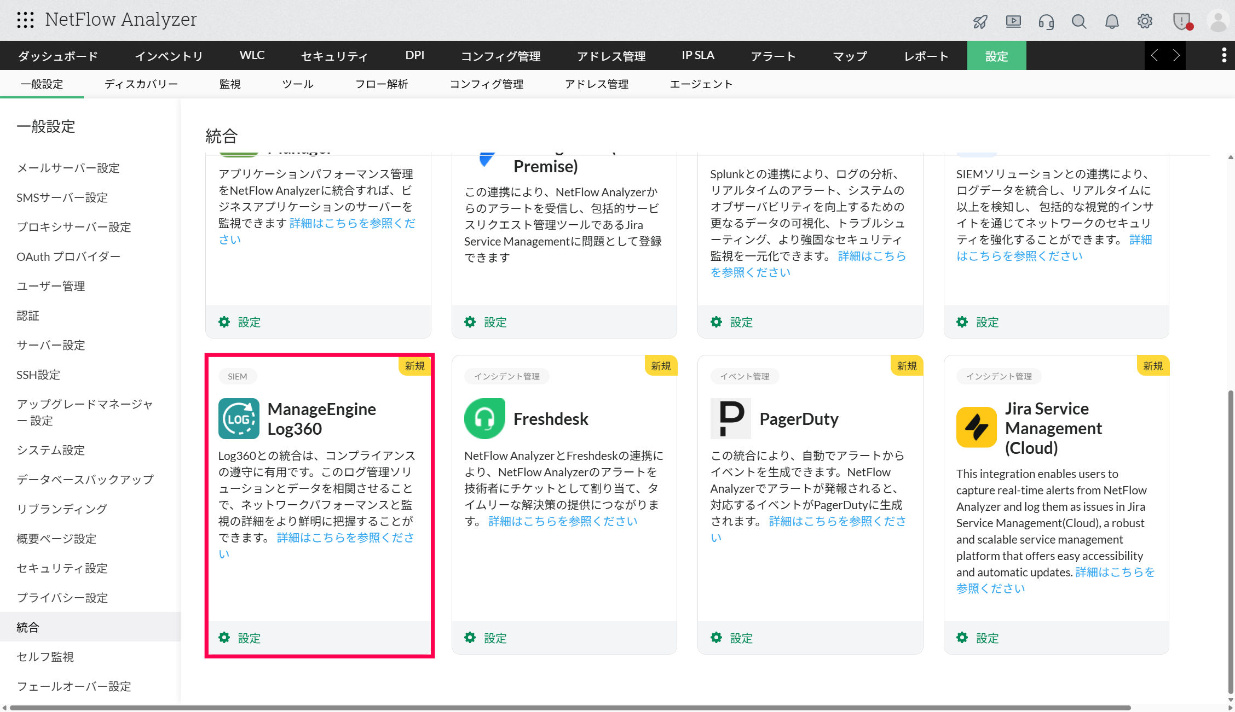This screenshot has height=712, width=1235.
Task: Open ユーザー管理 in sidebar
Action: [x=51, y=286]
